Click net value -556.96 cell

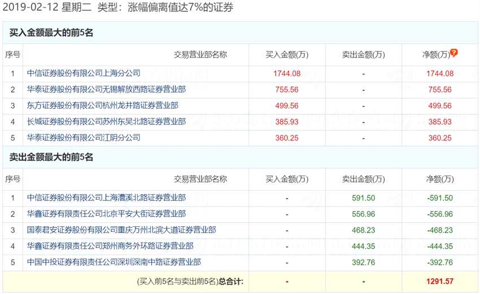[x=440, y=214]
